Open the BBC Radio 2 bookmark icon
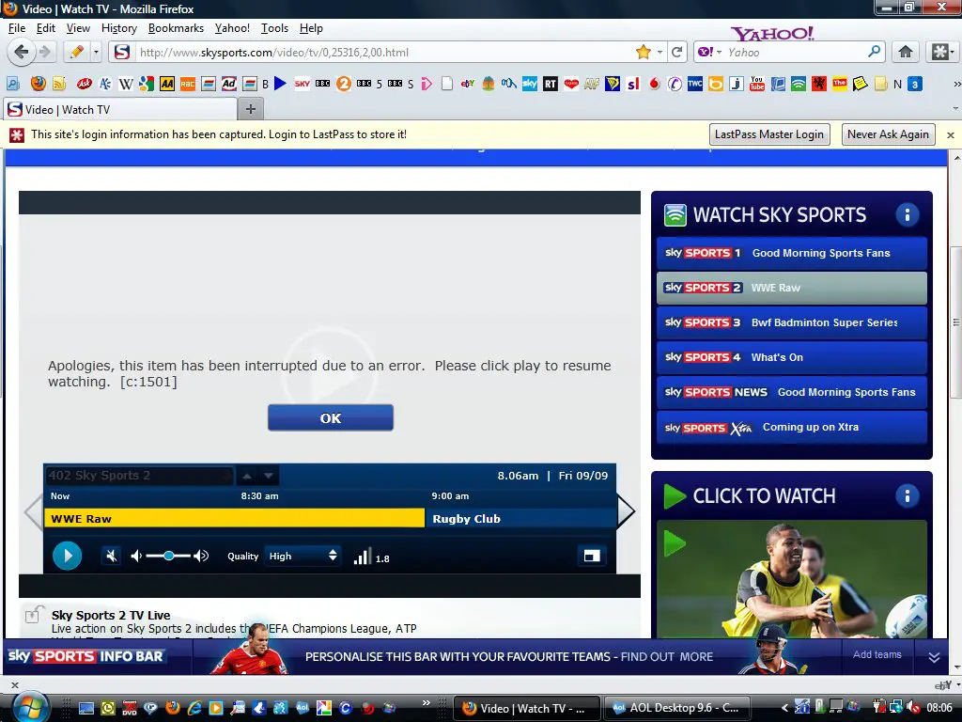This screenshot has width=962, height=722. (x=344, y=84)
